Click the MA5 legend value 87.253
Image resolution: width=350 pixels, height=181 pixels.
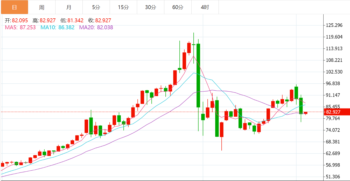pos(28,27)
